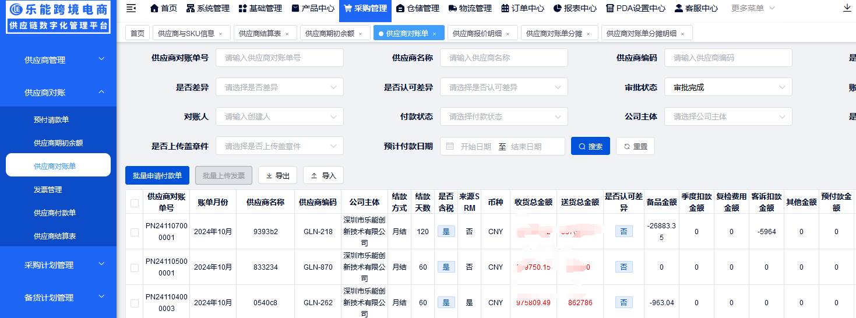Click the calendar icon in 预计付款日期
Viewport: 856px width, 318px height.
450,146
